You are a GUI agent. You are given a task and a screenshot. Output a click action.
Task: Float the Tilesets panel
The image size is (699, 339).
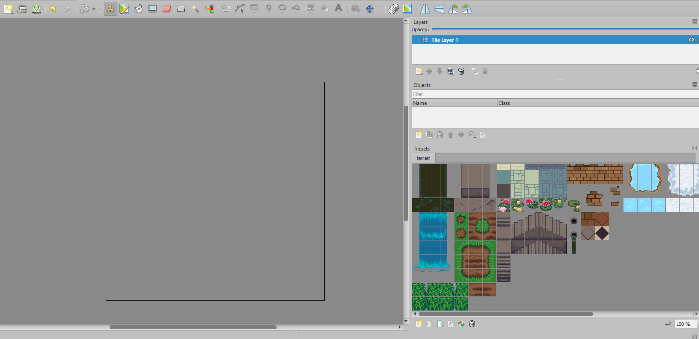pos(695,148)
